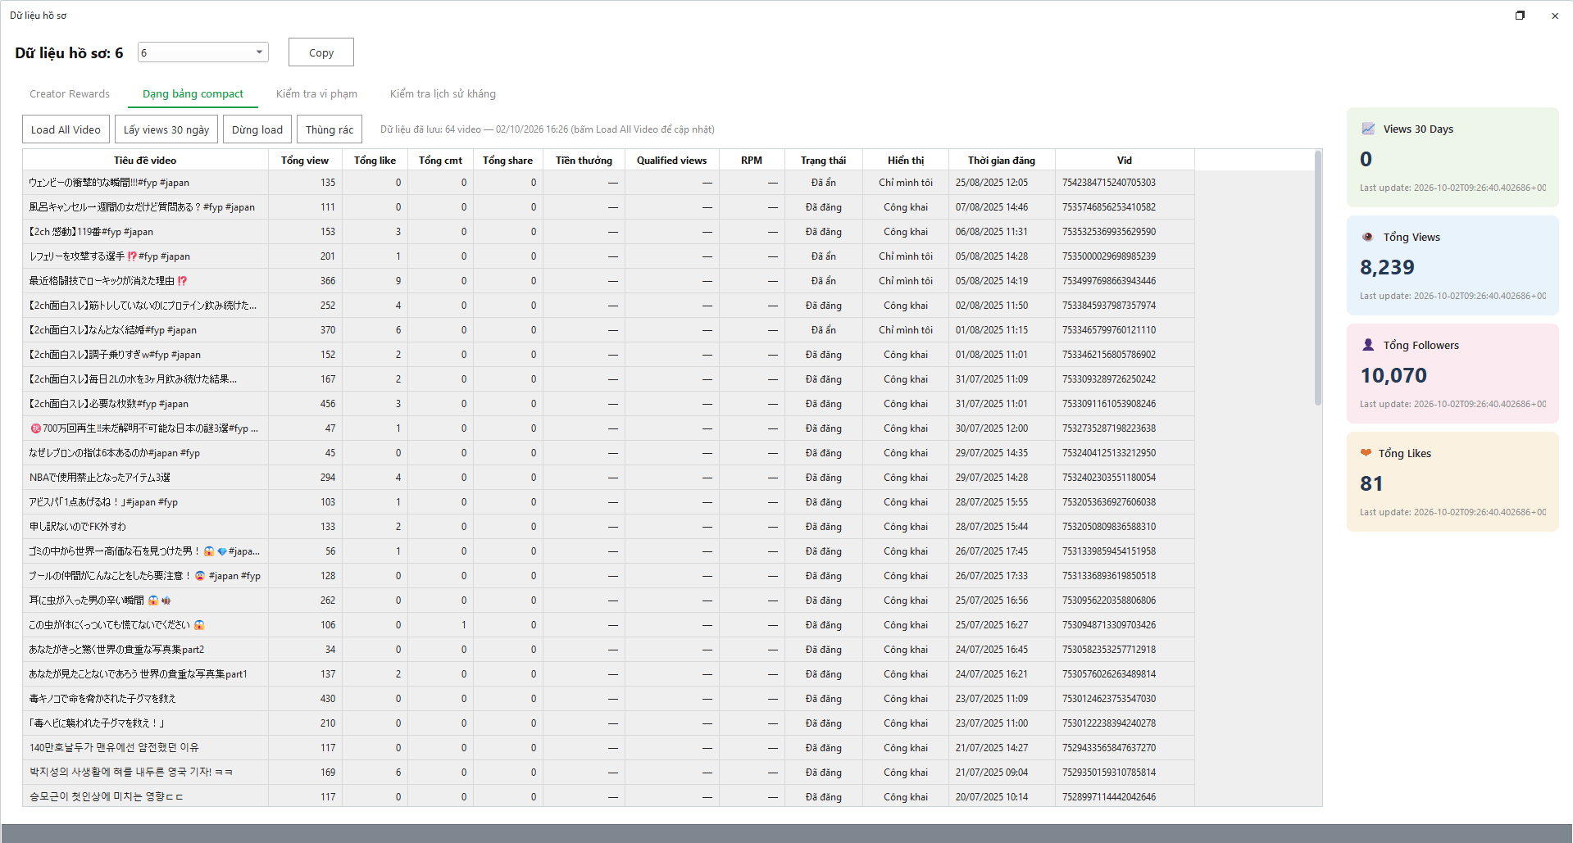Click the Copy button

[x=321, y=52]
